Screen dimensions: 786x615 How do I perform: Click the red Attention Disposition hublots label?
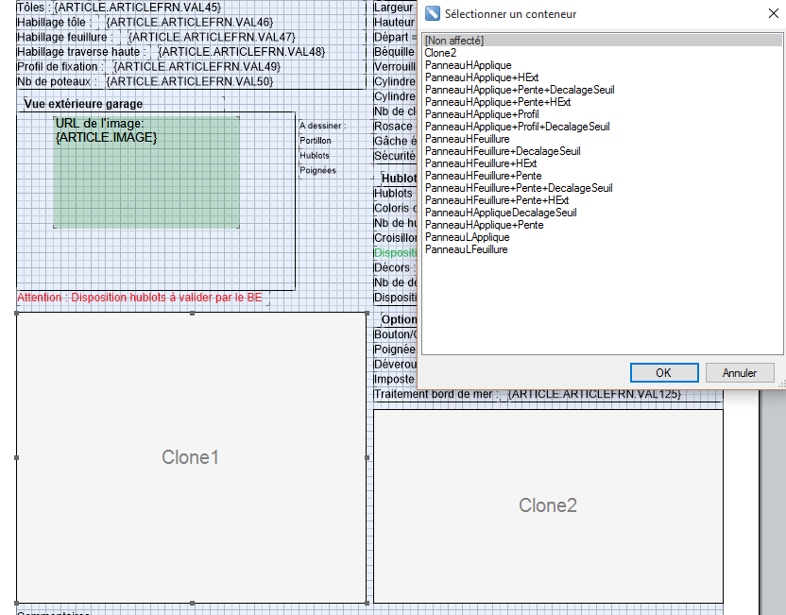(x=142, y=299)
